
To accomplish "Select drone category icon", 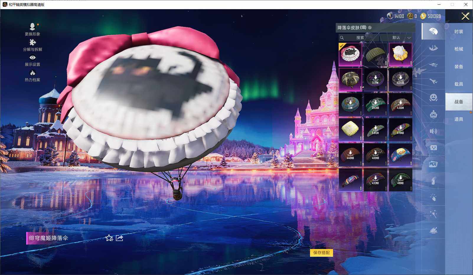I will (433, 65).
